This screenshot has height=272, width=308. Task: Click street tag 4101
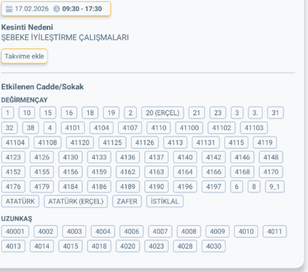pos(73,128)
